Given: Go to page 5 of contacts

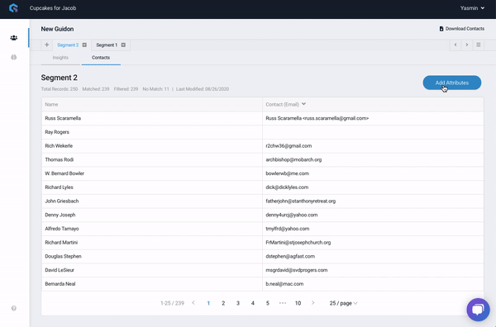Looking at the screenshot, I should pos(268,303).
